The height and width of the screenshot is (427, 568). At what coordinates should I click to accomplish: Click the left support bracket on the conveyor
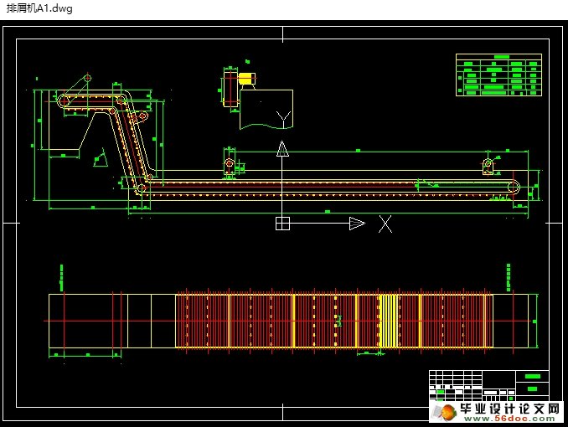tap(229, 166)
